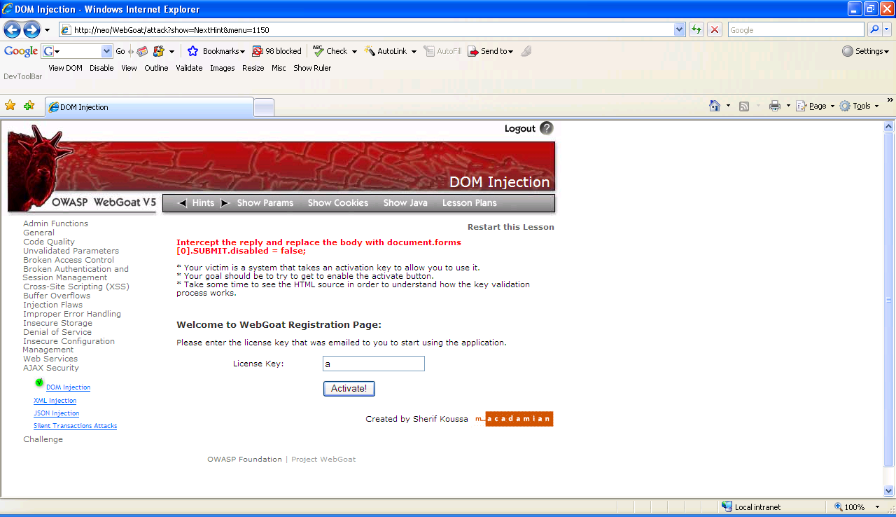Toggle the 98 blocked popup blocker
Image resolution: width=896 pixels, height=517 pixels.
click(x=276, y=51)
